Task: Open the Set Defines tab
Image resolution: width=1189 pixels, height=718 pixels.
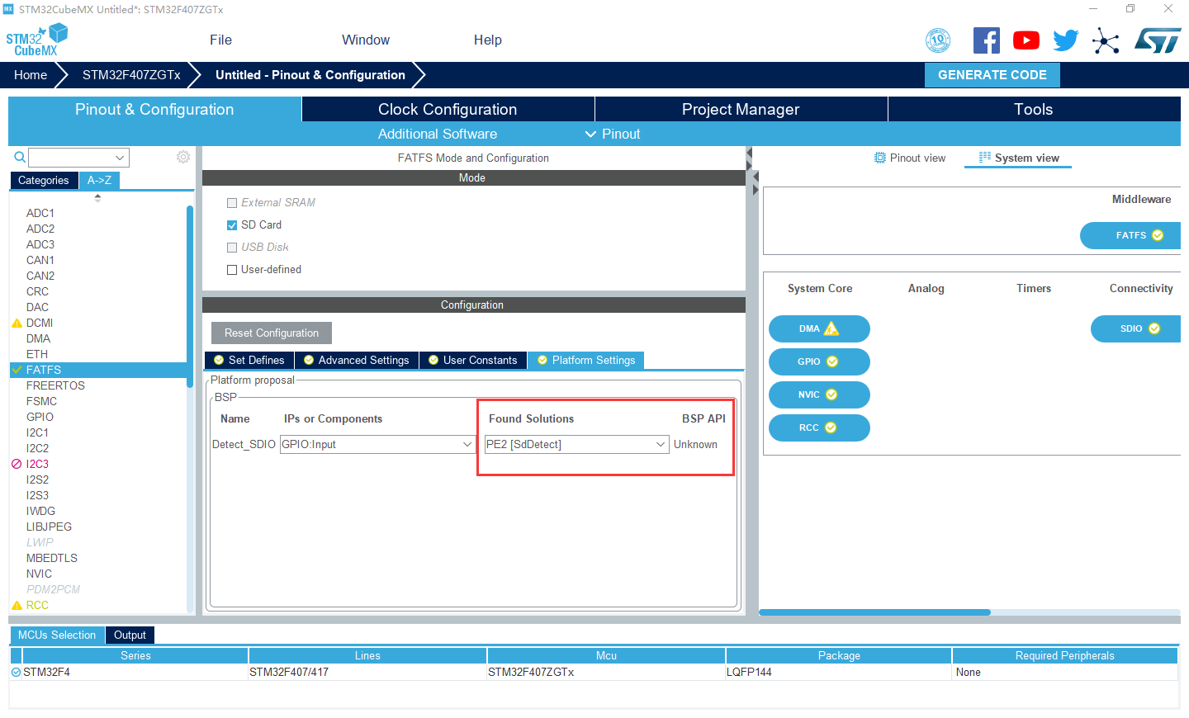Action: pos(249,360)
